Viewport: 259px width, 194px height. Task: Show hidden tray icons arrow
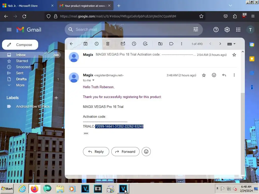tap(217, 188)
